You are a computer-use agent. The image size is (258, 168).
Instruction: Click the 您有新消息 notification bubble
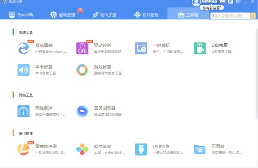(212, 8)
